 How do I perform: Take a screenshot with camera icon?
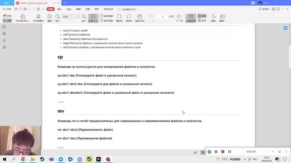tap(216, 152)
